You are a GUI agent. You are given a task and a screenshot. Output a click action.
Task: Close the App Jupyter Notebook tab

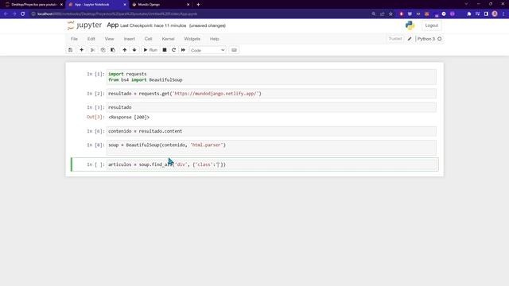(125, 5)
